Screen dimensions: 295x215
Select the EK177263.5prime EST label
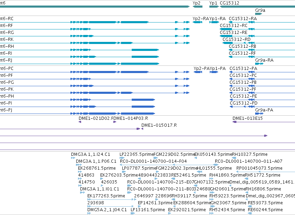point(106,196)
